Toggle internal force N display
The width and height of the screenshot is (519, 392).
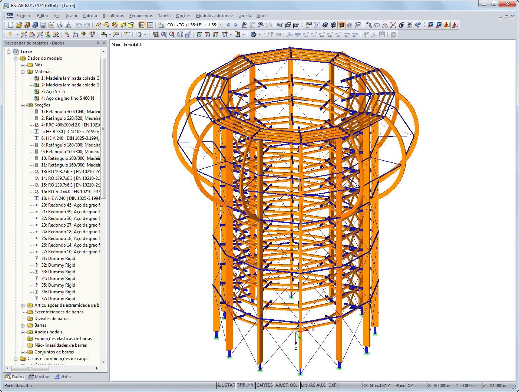(x=298, y=34)
